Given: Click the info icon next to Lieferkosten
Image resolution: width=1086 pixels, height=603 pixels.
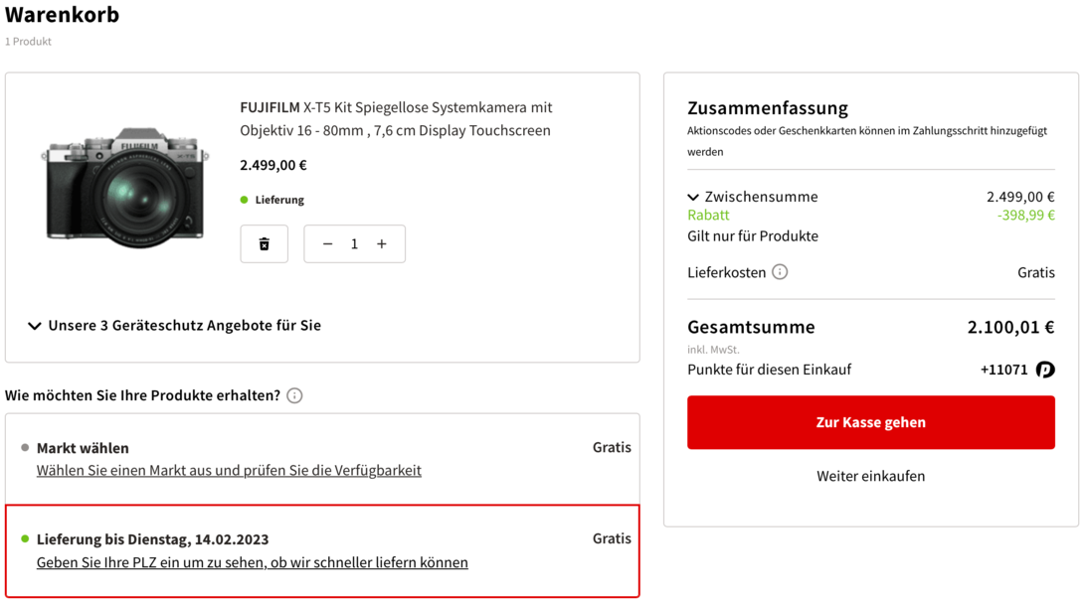Looking at the screenshot, I should (780, 272).
